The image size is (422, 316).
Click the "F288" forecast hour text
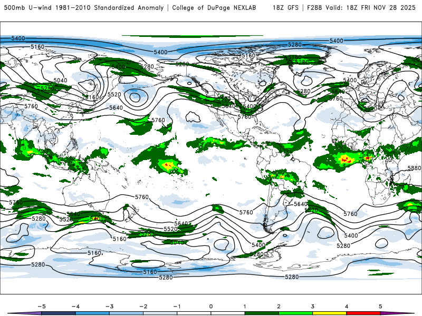point(314,8)
